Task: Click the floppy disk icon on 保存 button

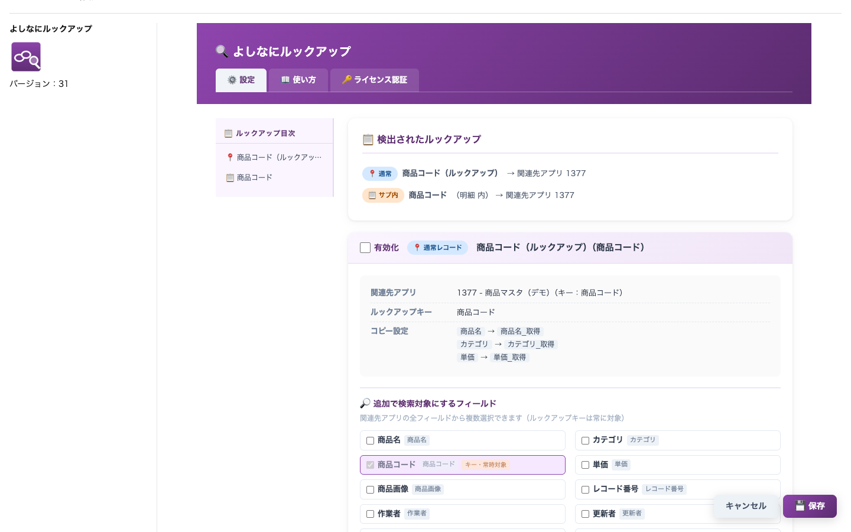Action: click(800, 506)
